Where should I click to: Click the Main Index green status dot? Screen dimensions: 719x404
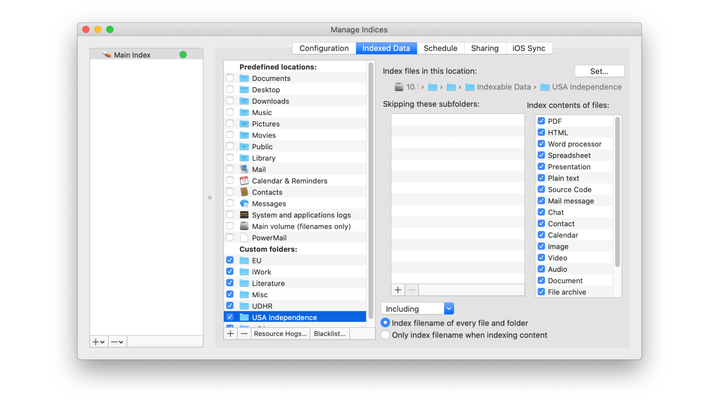pos(183,55)
